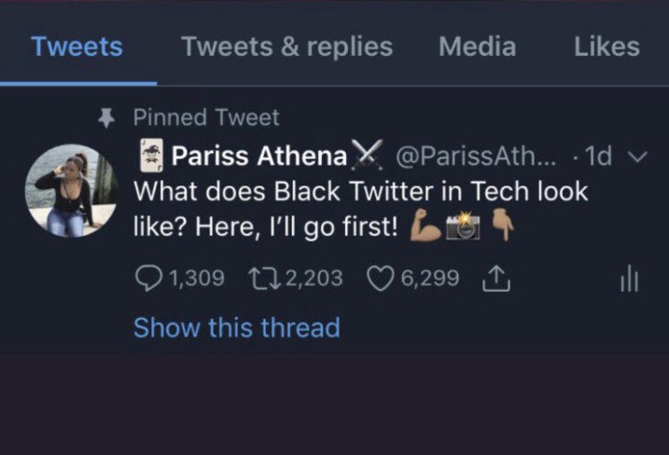View the Likes tab

(606, 47)
